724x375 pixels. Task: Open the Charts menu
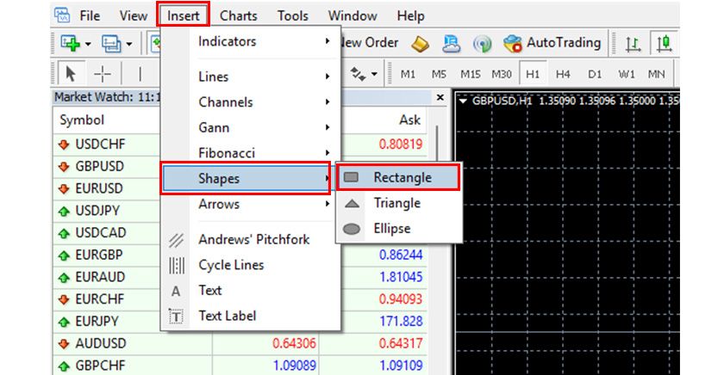click(x=238, y=15)
